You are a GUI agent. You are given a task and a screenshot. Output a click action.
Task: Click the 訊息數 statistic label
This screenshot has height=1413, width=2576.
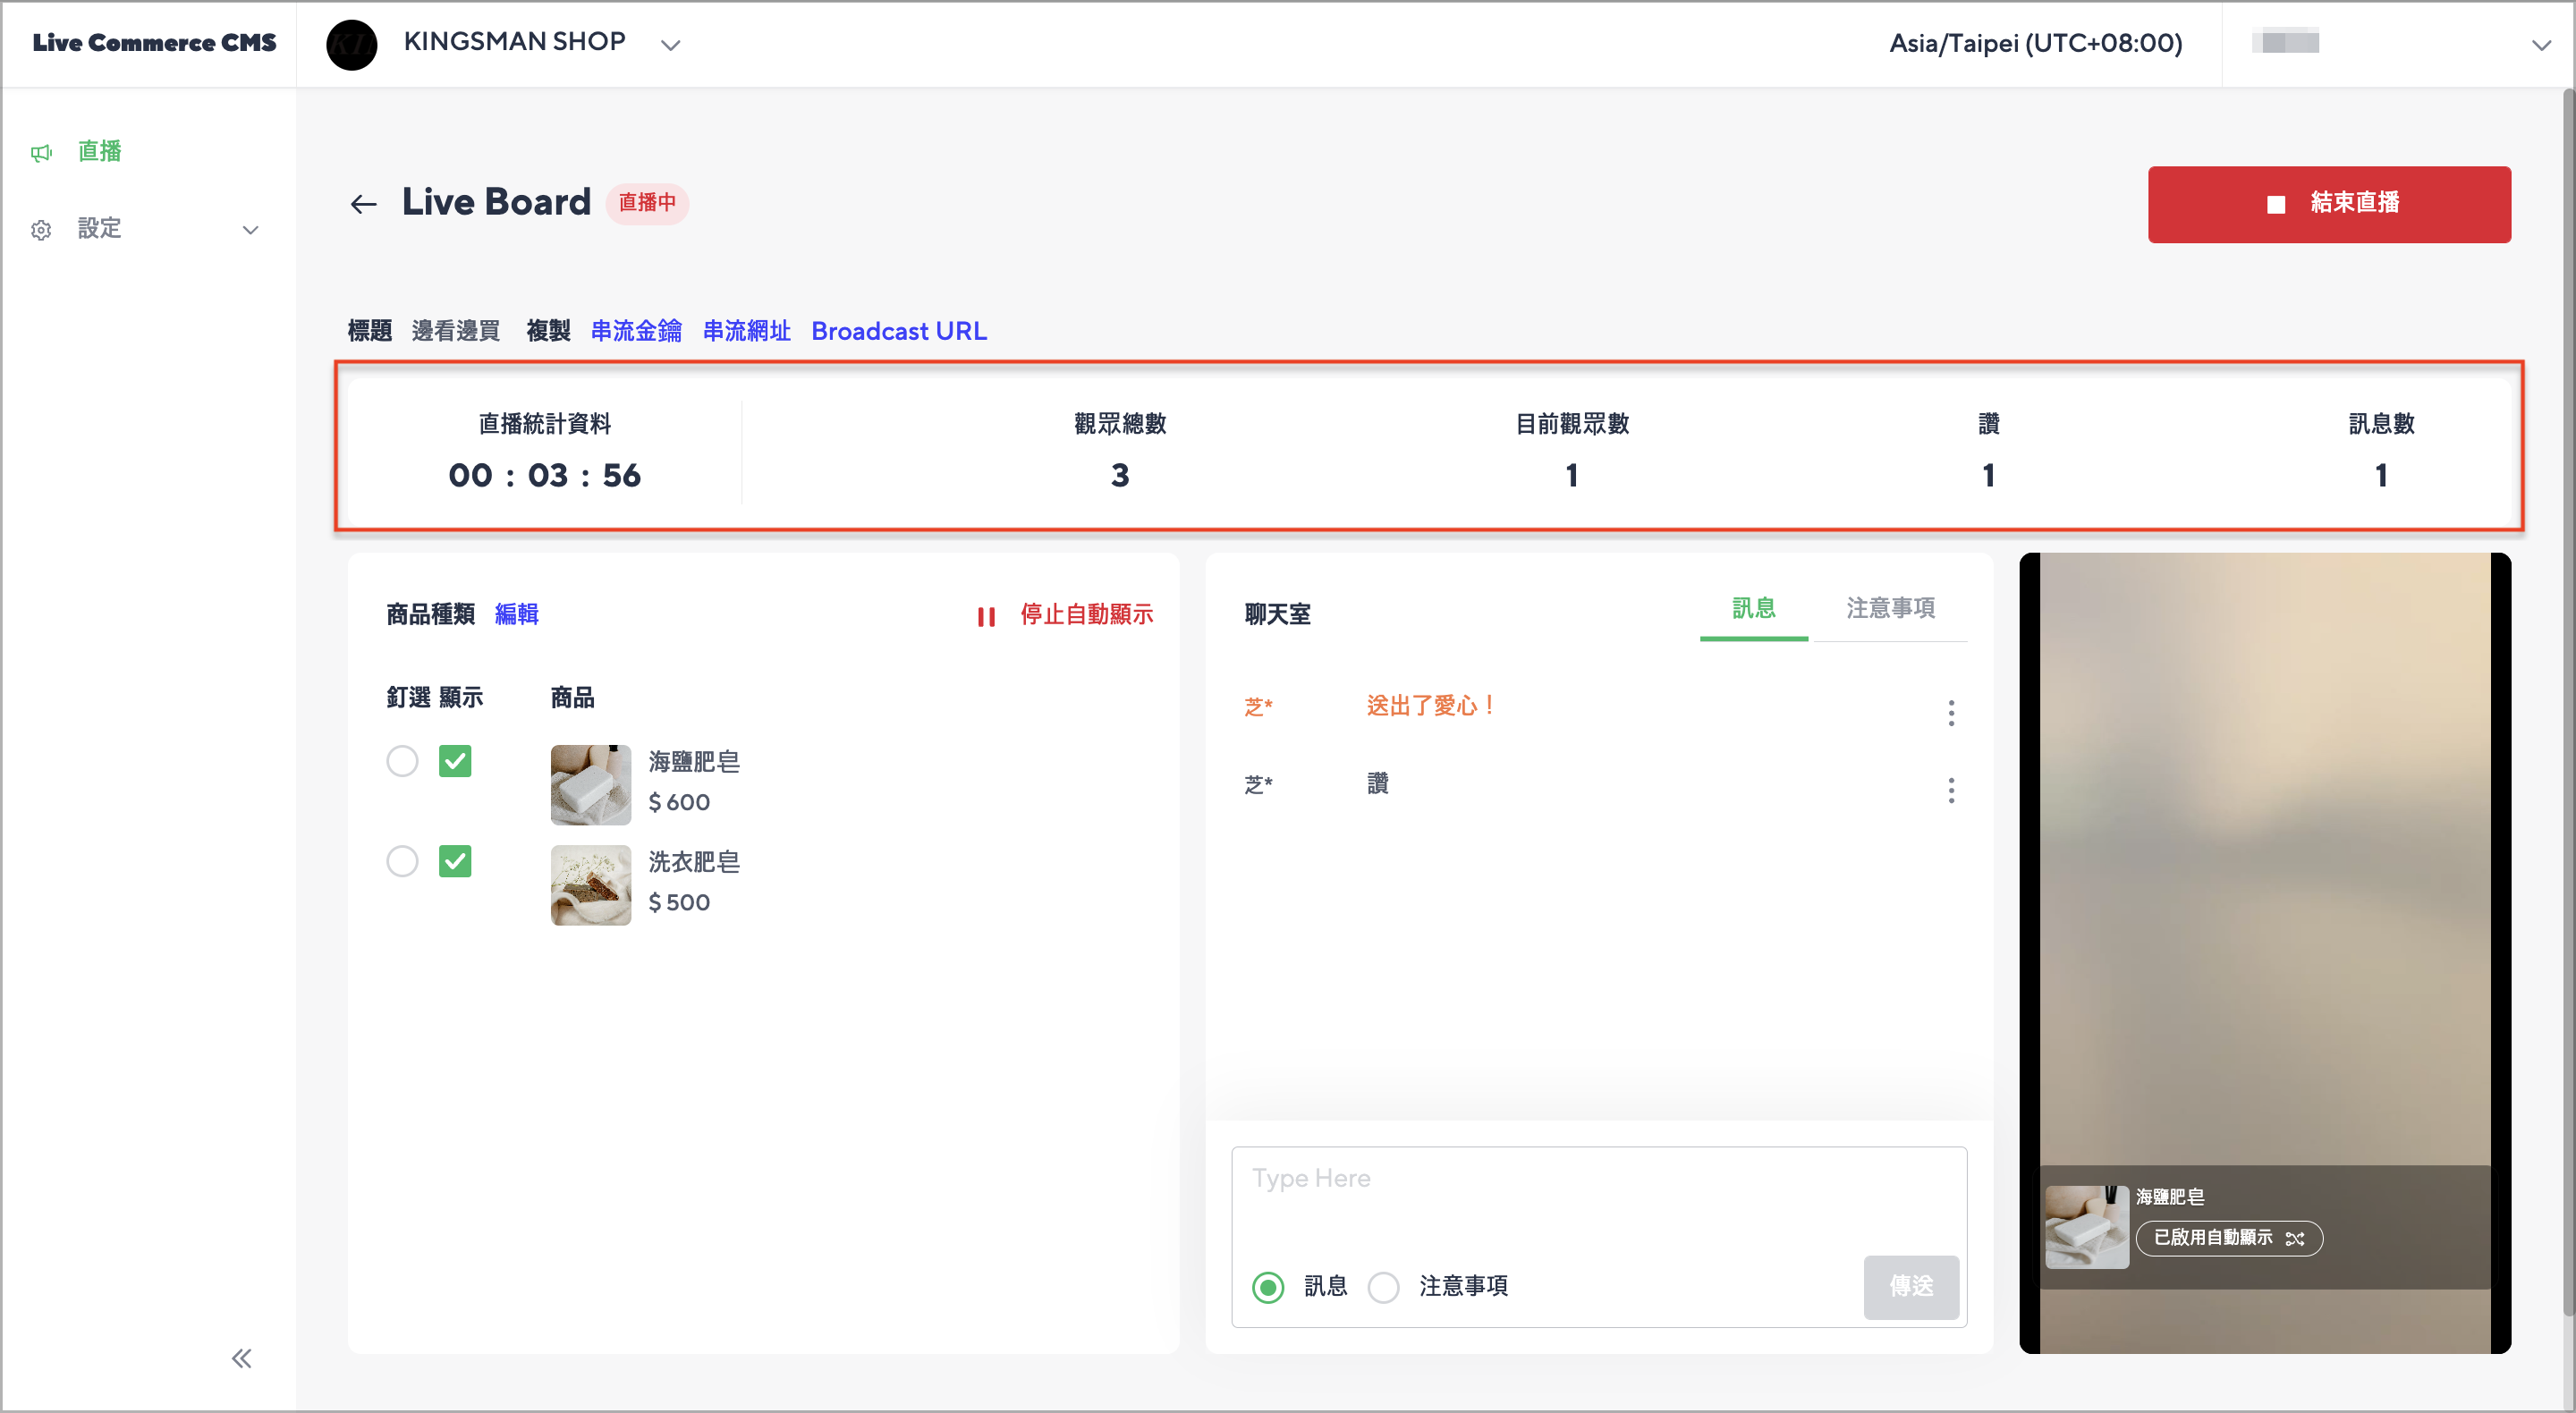(x=2381, y=424)
